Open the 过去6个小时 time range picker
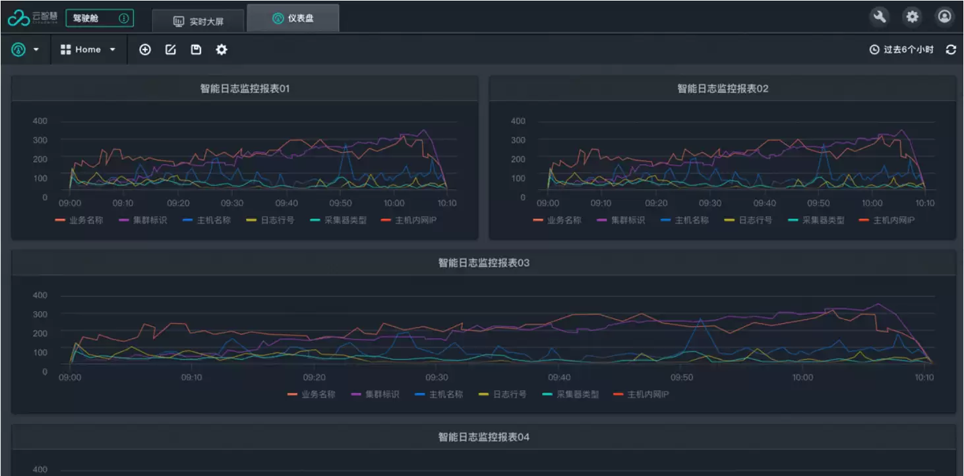 pos(901,49)
